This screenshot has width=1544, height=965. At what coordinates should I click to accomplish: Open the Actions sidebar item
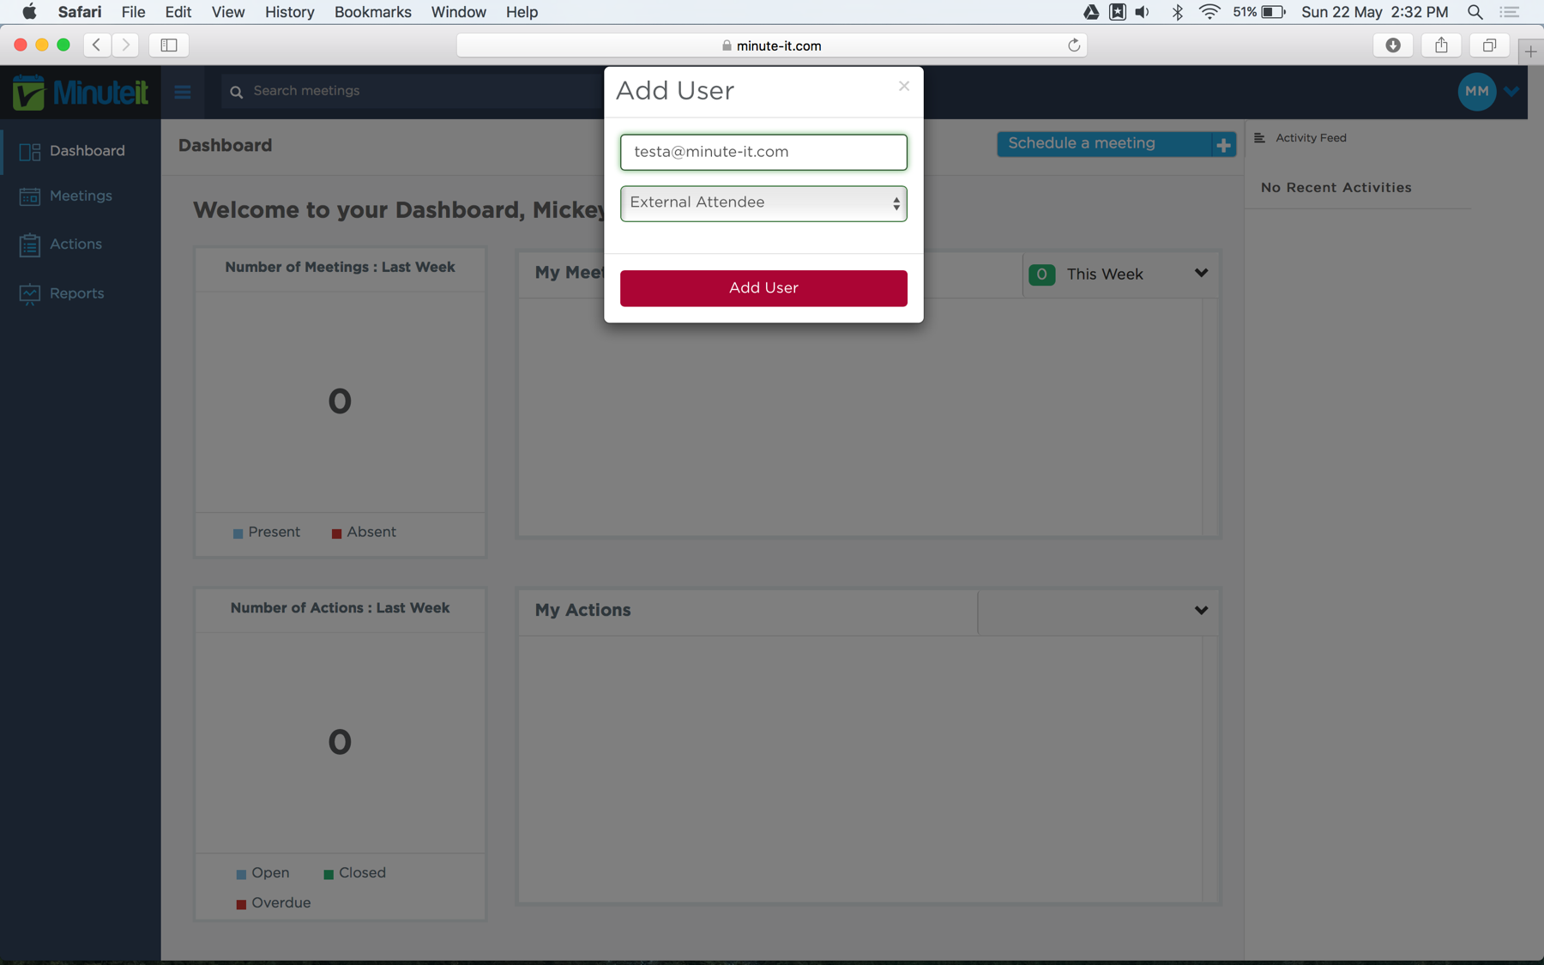[81, 244]
